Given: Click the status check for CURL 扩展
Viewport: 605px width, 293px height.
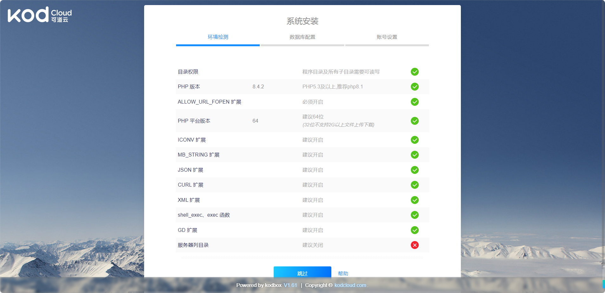Looking at the screenshot, I should tap(415, 185).
